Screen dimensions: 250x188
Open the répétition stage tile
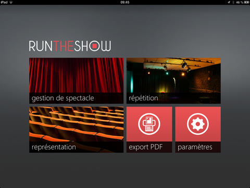[173, 81]
